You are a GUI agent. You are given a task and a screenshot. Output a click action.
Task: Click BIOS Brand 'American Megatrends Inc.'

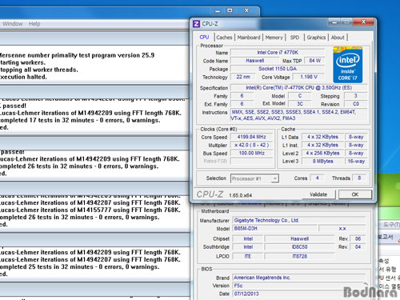(299, 278)
